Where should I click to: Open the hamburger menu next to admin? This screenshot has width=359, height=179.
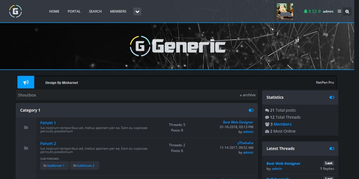(x=339, y=11)
